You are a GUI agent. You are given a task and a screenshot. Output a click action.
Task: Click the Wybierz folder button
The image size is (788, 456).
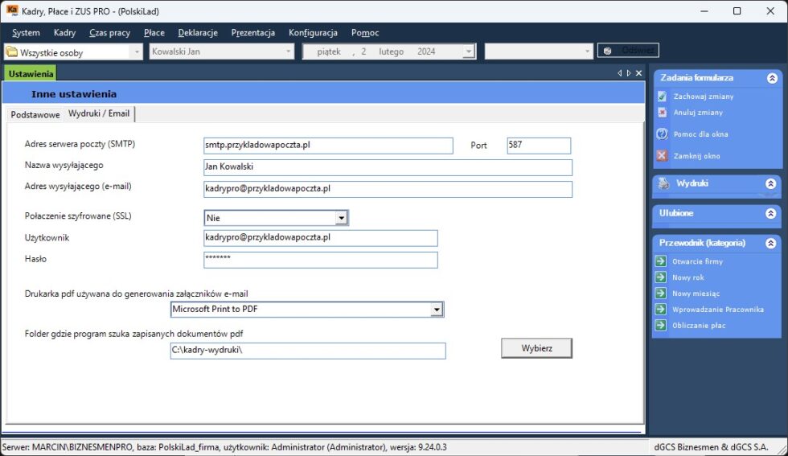pyautogui.click(x=536, y=348)
